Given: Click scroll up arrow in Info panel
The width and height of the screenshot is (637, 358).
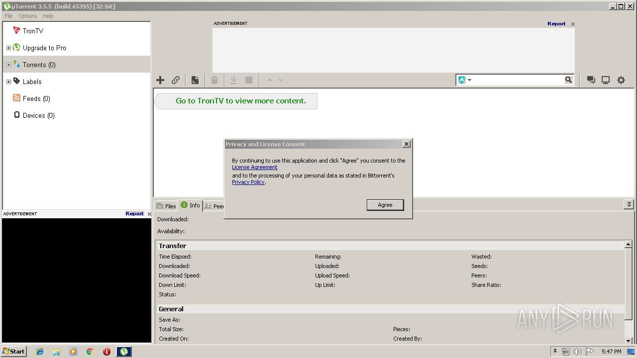Looking at the screenshot, I should pos(629,245).
